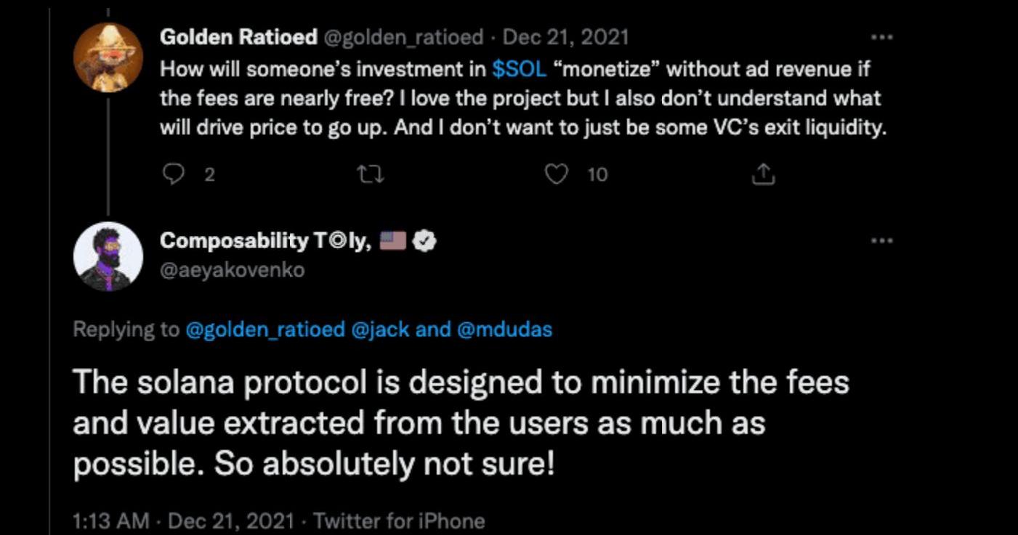This screenshot has width=1018, height=535.
Task: Click the Twitter for iPhone source label
Action: pyautogui.click(x=398, y=521)
